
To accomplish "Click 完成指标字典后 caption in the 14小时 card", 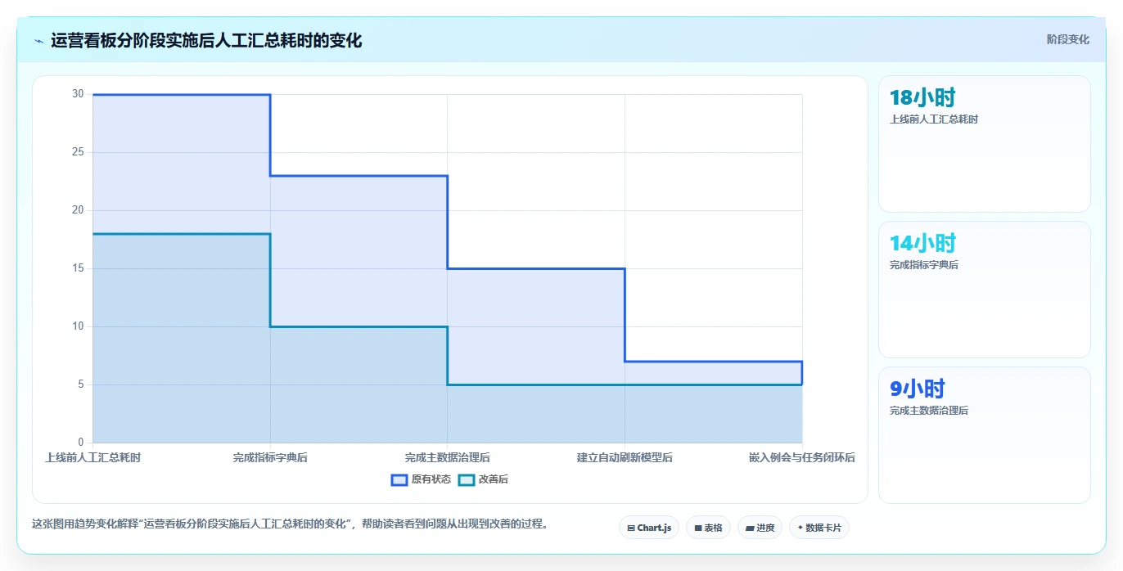I will coord(924,265).
